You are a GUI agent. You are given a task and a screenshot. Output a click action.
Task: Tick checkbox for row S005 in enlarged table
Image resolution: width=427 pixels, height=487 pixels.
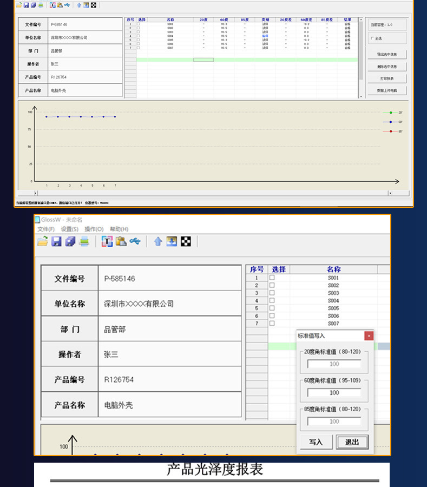point(272,308)
